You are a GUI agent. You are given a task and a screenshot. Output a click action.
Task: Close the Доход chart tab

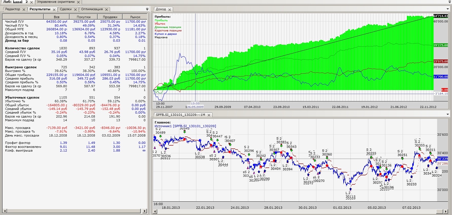tap(170, 9)
